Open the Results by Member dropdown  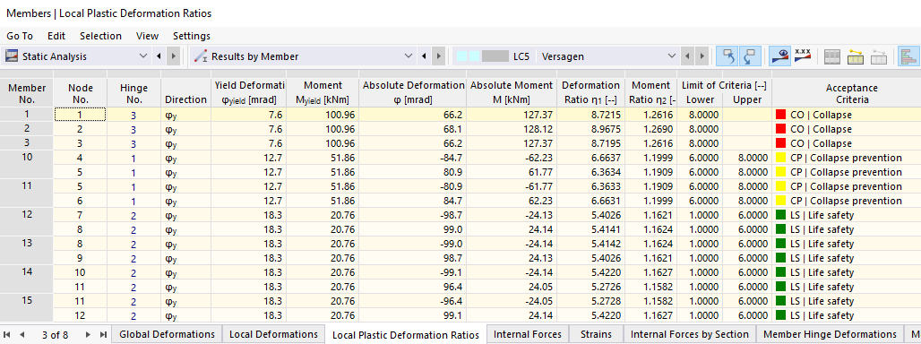point(409,56)
